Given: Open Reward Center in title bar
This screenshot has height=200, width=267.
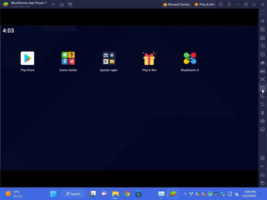Looking at the screenshot, I should [177, 4].
